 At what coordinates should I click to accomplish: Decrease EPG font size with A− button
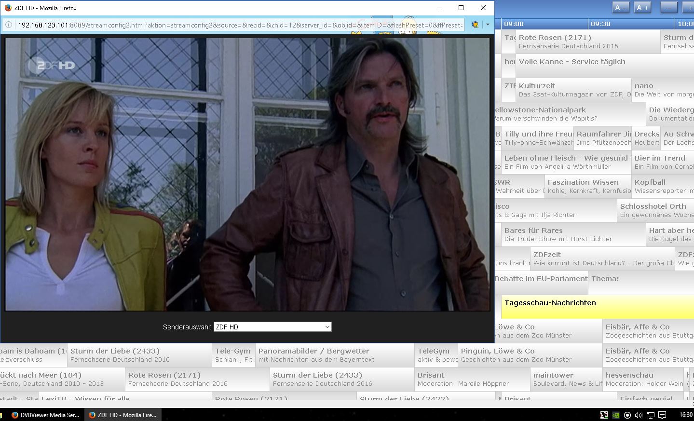click(x=621, y=8)
